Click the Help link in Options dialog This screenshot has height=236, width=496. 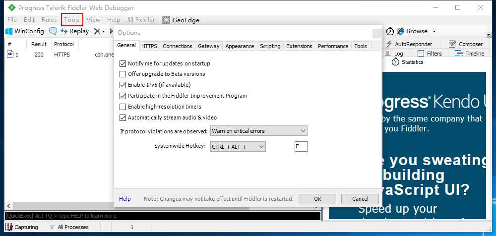click(x=124, y=199)
